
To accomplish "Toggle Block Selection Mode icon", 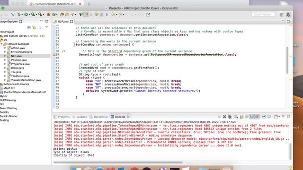I will (101, 15).
